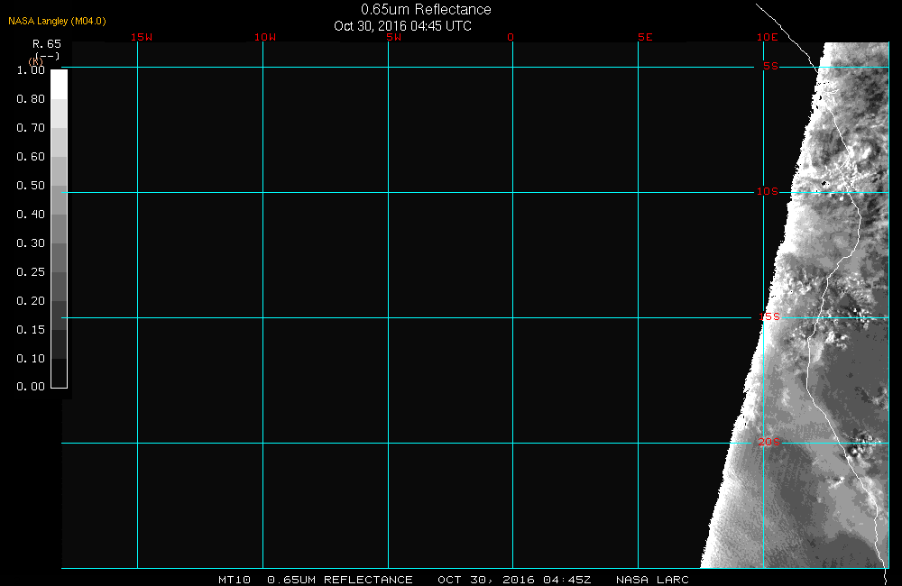Click the '5S' latitude label
Image resolution: width=902 pixels, height=586 pixels.
point(770,66)
